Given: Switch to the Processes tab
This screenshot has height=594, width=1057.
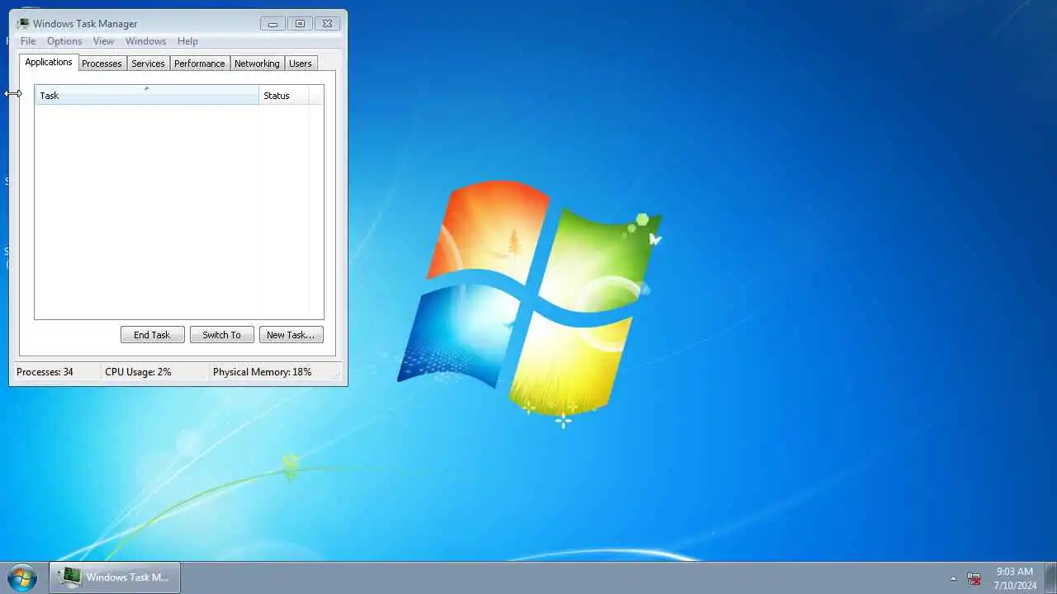Looking at the screenshot, I should pos(102,64).
